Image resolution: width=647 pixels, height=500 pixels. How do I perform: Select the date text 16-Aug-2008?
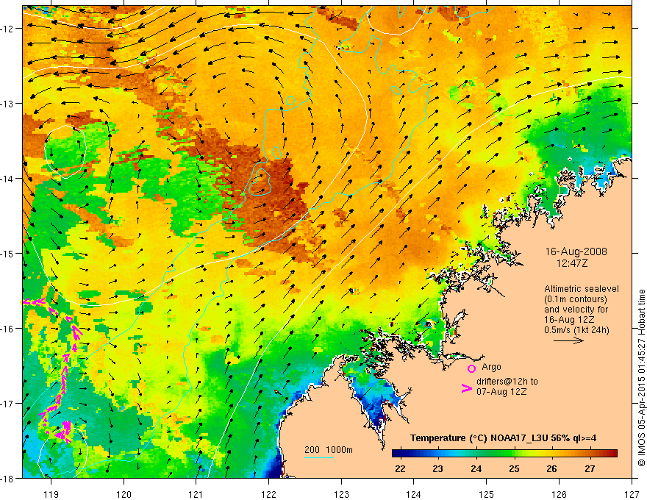click(x=576, y=251)
